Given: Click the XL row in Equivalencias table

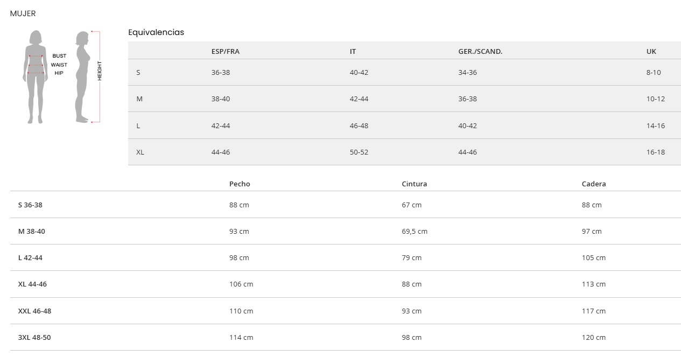Looking at the screenshot, I should pos(140,152).
